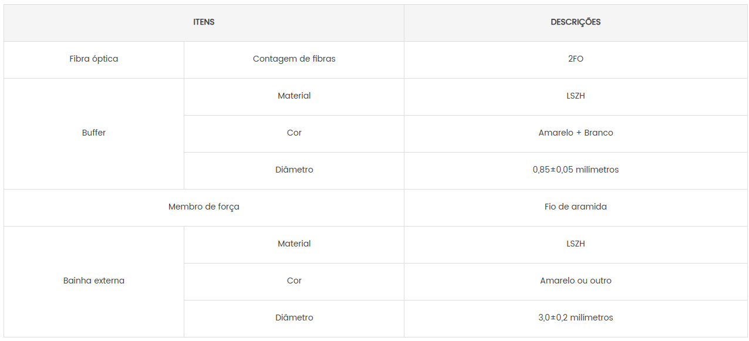Click Cor cell in Buffer section

[294, 133]
